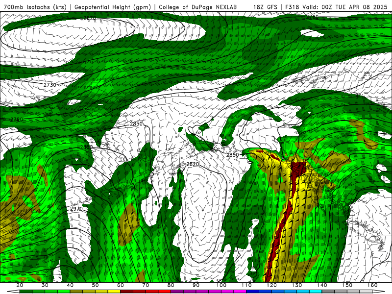Click the 30 value on the color scale
The image size is (392, 294).
click(45, 285)
